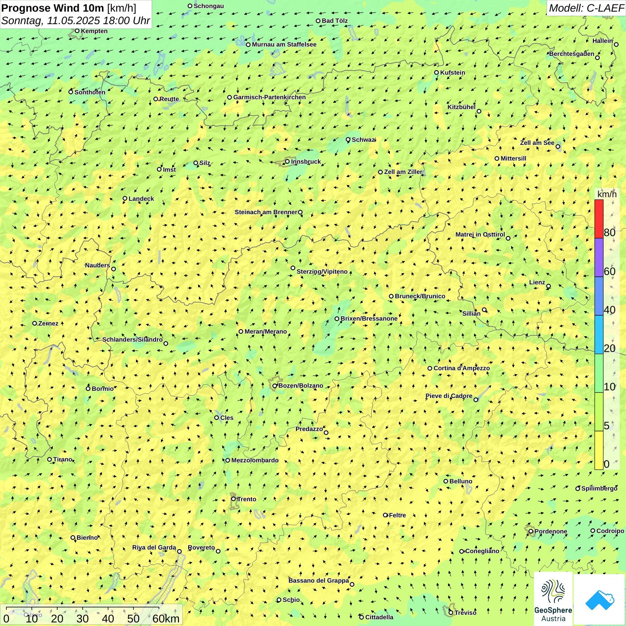Screen dimensions: 626x626
Task: Click the 'Spilimbergo' label
Action: (x=599, y=488)
